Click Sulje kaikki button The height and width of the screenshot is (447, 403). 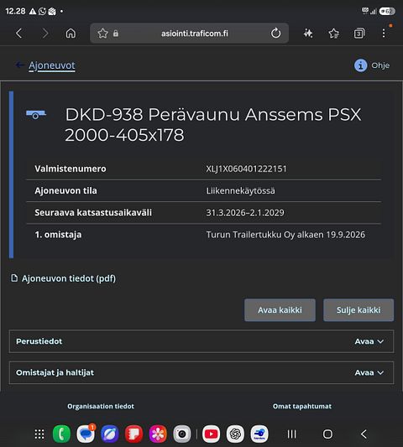pyautogui.click(x=359, y=310)
